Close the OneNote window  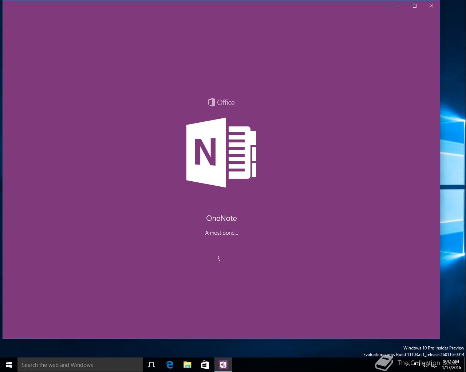coord(431,6)
